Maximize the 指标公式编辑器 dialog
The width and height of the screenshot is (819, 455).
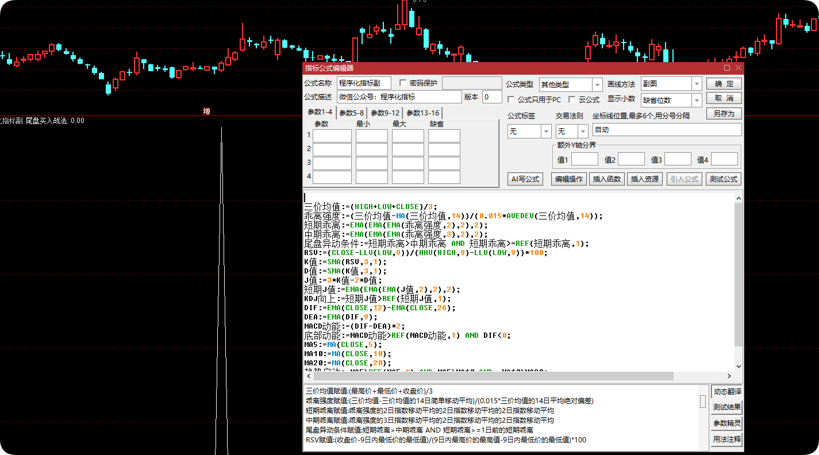pyautogui.click(x=727, y=68)
